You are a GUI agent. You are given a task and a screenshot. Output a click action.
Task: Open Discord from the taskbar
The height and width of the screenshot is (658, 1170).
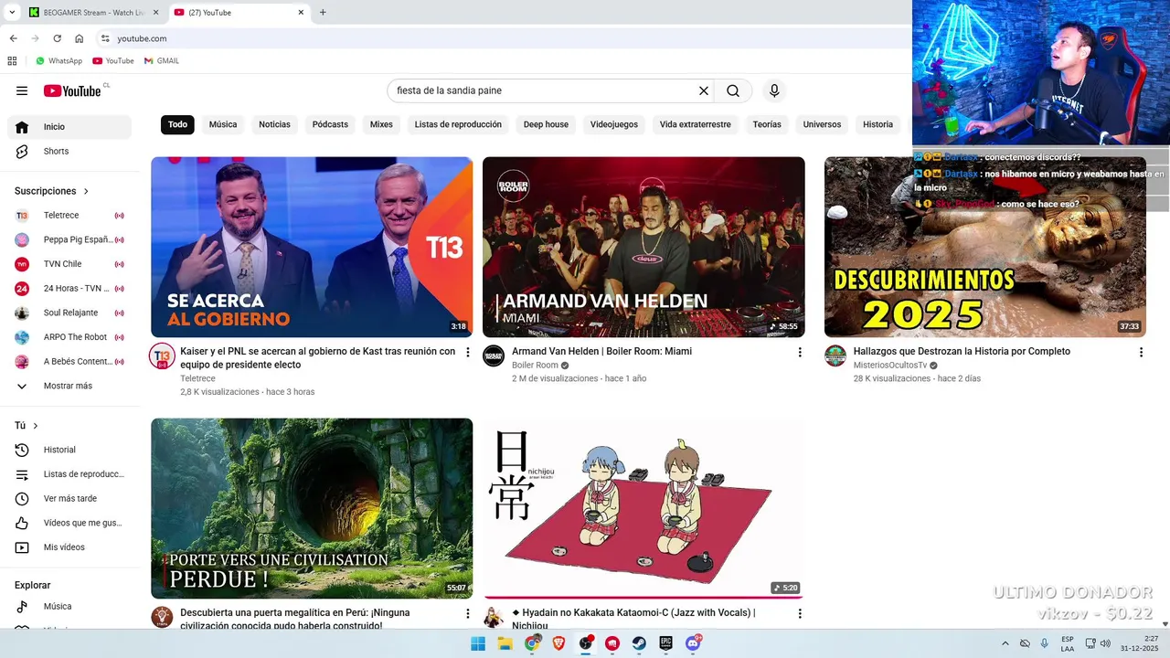pyautogui.click(x=694, y=643)
